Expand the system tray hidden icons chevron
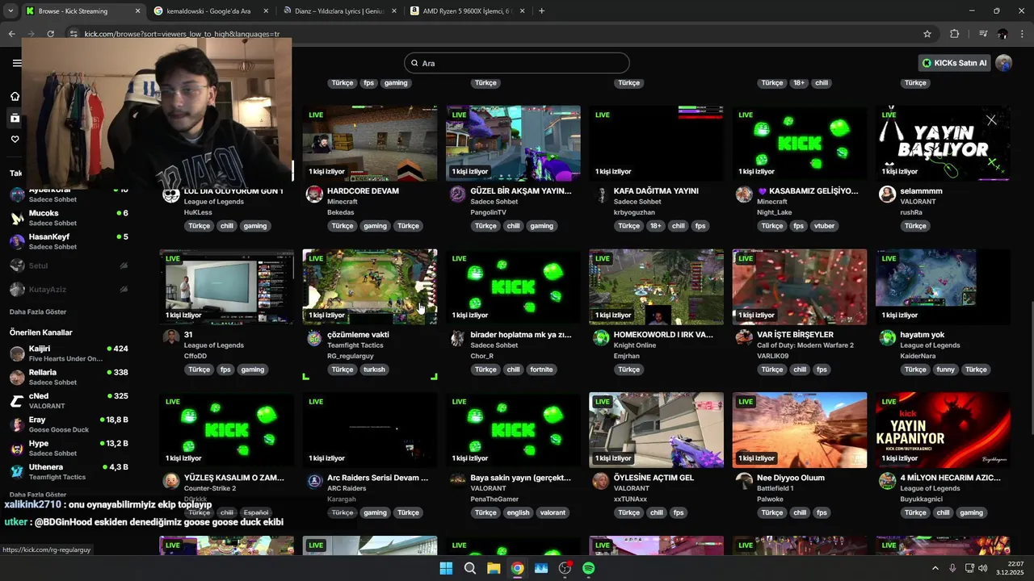The width and height of the screenshot is (1034, 581). point(935,568)
